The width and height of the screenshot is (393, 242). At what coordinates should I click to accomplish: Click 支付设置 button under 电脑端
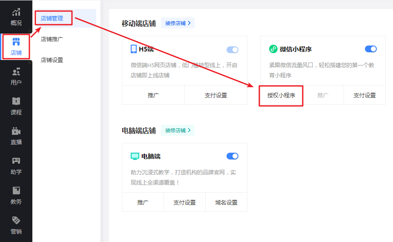(184, 202)
